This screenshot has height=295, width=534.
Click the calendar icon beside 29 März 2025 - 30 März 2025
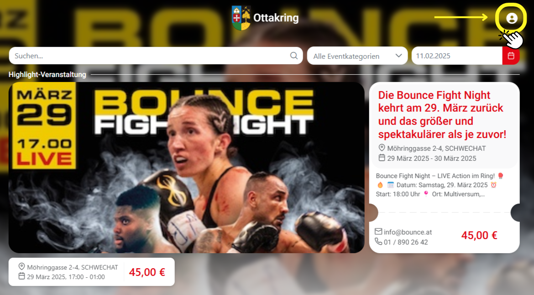[x=382, y=158]
